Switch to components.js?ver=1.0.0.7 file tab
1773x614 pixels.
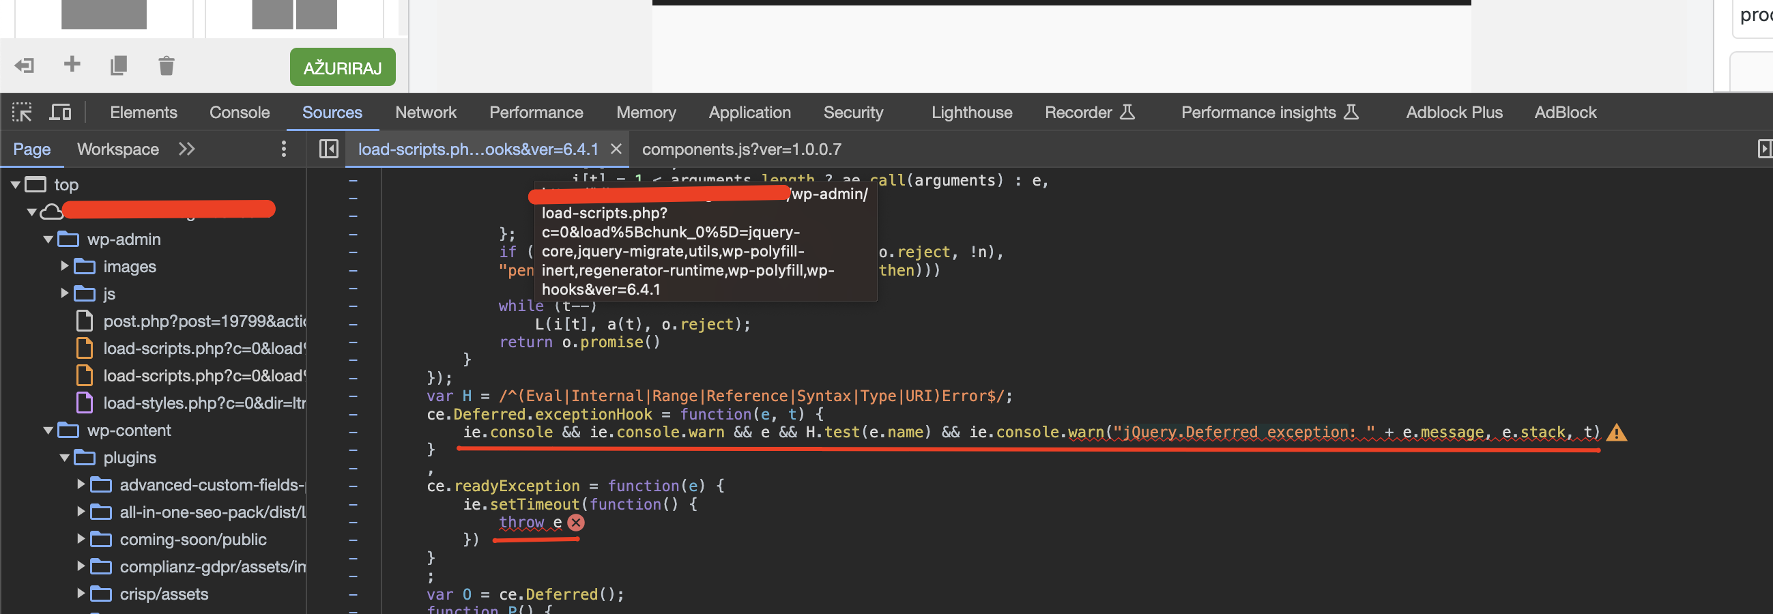741,149
